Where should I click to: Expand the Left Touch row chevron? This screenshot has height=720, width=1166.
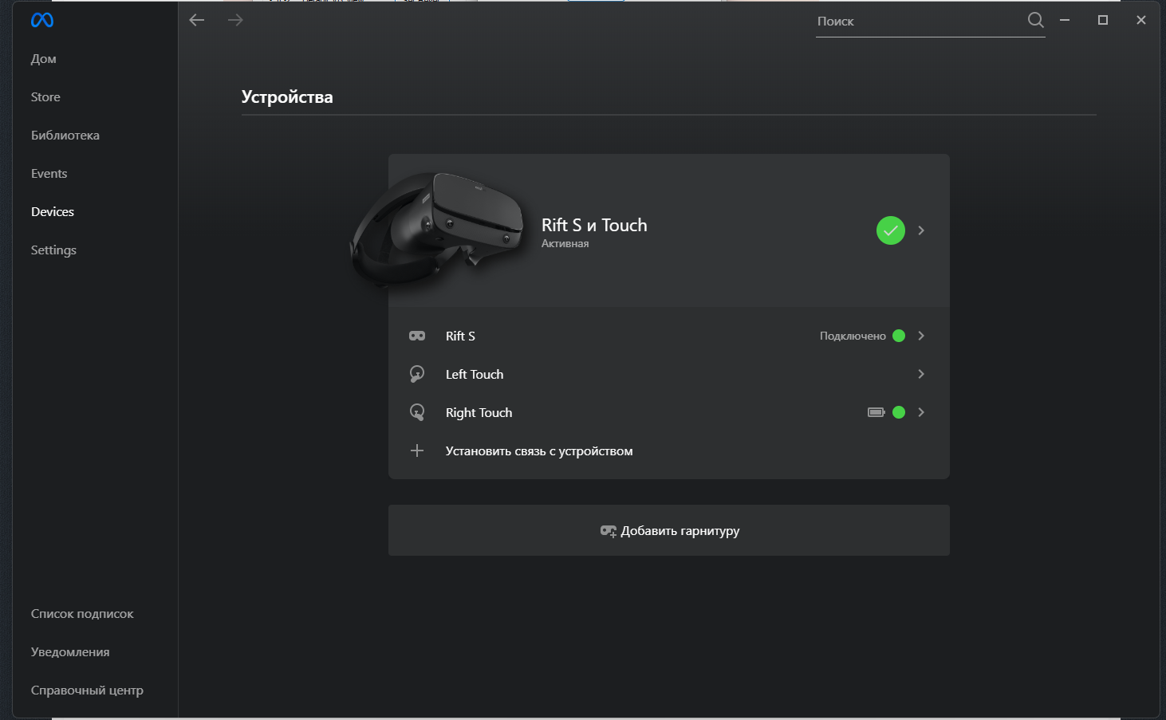tap(921, 374)
